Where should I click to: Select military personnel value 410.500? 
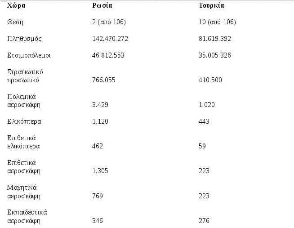click(x=210, y=80)
